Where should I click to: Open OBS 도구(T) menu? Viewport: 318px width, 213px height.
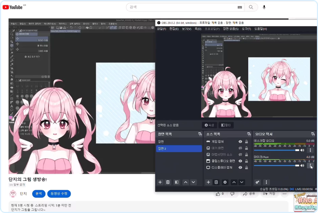point(247,29)
